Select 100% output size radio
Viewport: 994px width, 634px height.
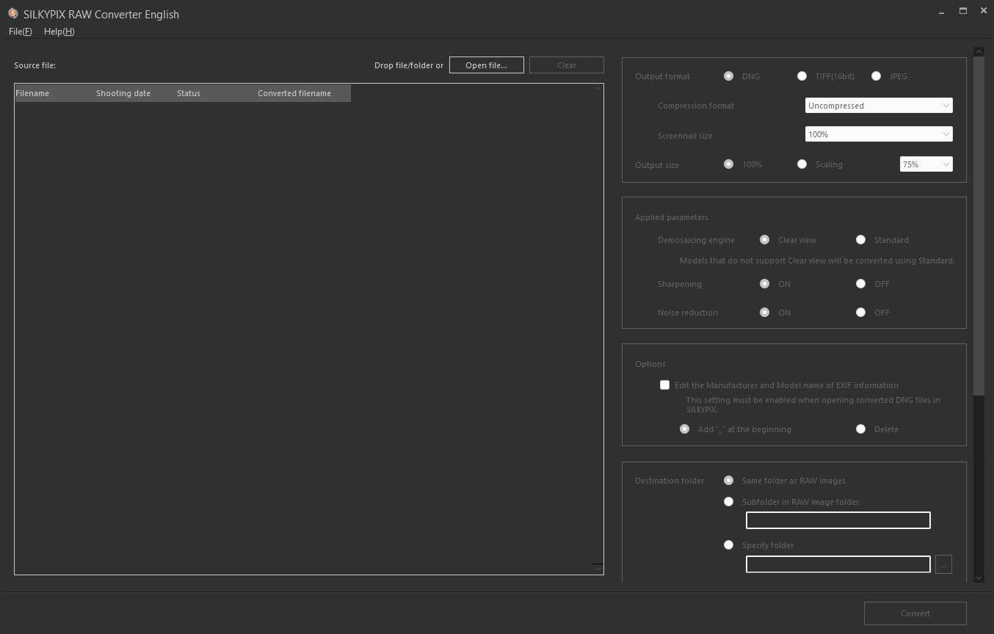[x=728, y=164]
